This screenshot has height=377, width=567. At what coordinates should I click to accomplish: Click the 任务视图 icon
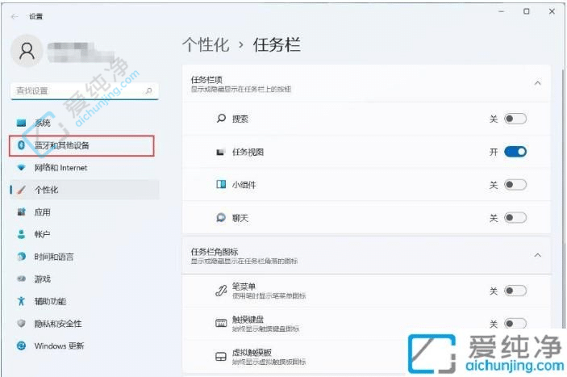click(x=220, y=152)
